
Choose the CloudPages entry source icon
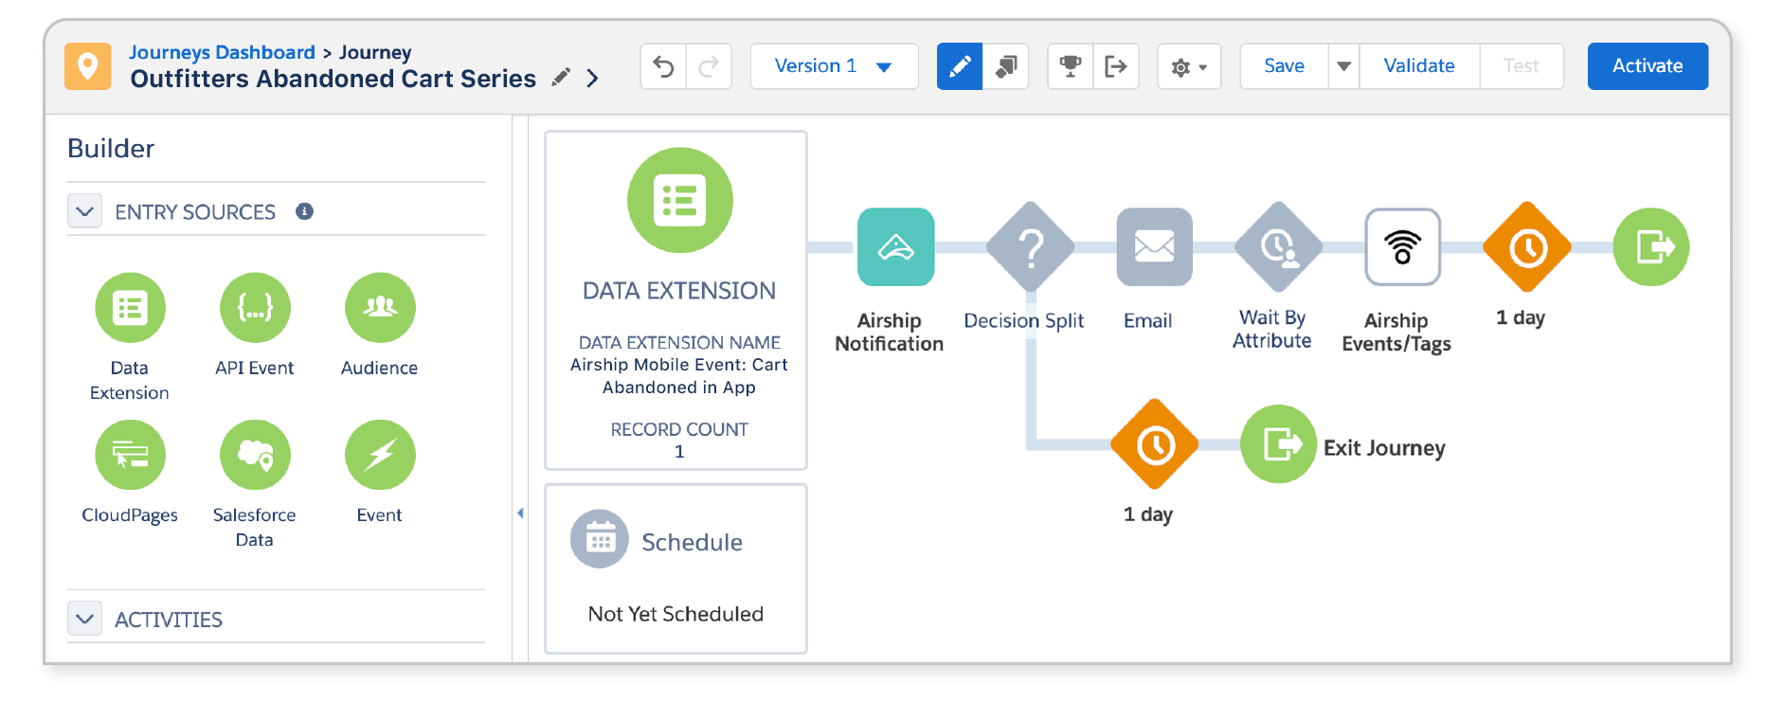pos(130,455)
